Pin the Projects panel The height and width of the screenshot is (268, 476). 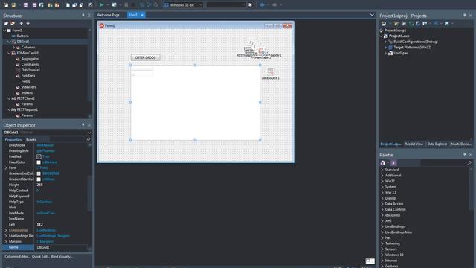464,16
